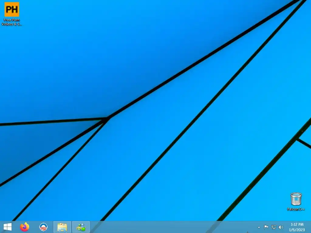This screenshot has width=311, height=233.
Task: Open Action Center flag icon
Action: tap(266, 227)
